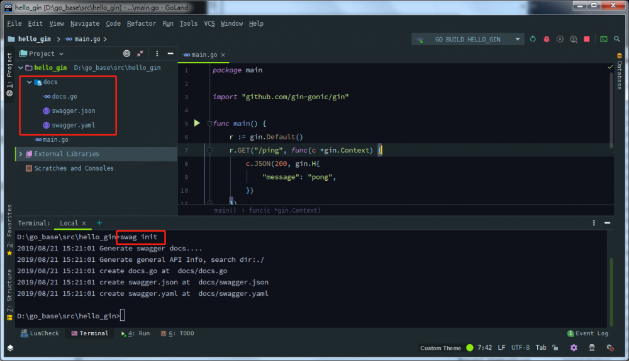Open Terminal panel three-dot options
The image size is (629, 361).
594,223
